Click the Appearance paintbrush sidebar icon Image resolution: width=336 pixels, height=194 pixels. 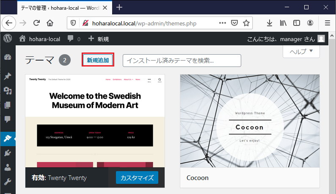pyautogui.click(x=8, y=138)
